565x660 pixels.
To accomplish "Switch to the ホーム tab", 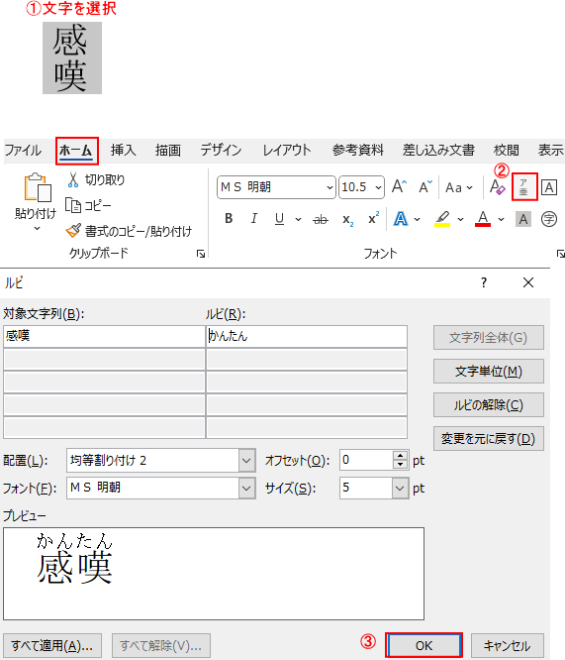I will [x=76, y=151].
